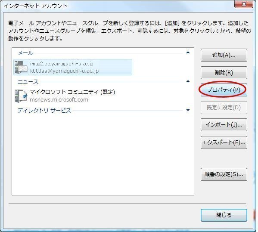Click the エクスポート(E)... button
The height and width of the screenshot is (232, 258).
pyautogui.click(x=224, y=142)
